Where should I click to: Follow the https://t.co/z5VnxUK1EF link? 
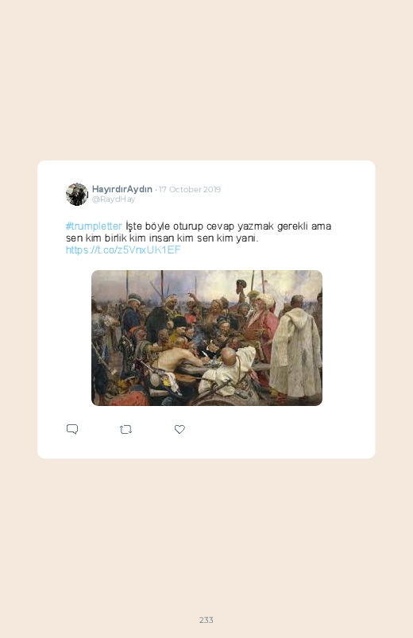tap(123, 249)
